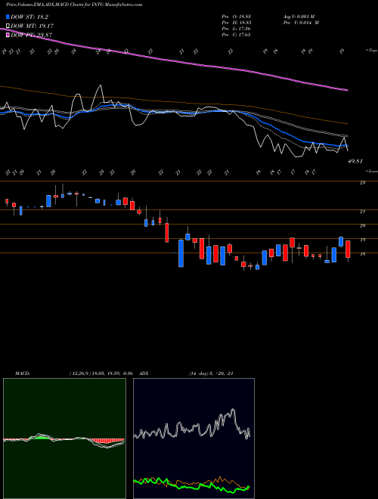Screen dimensions: 378x499
Task: Click the 19 price axis label
Action: [x=362, y=240]
